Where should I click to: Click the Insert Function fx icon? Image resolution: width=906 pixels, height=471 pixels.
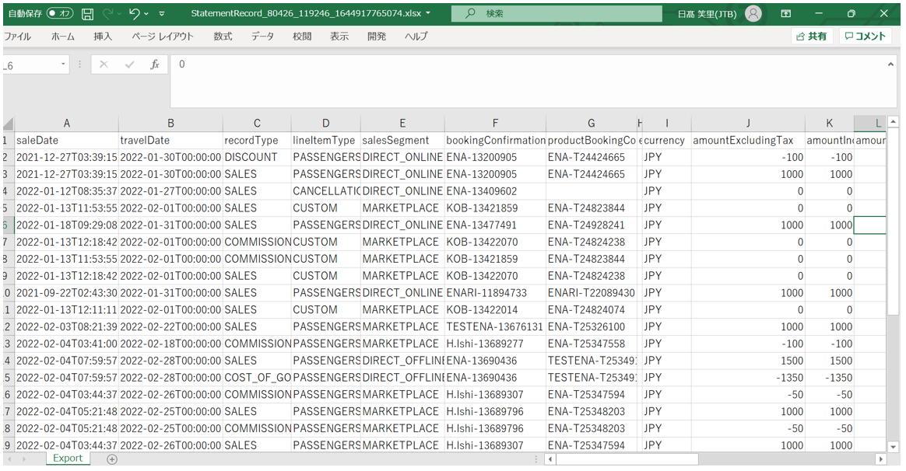155,65
